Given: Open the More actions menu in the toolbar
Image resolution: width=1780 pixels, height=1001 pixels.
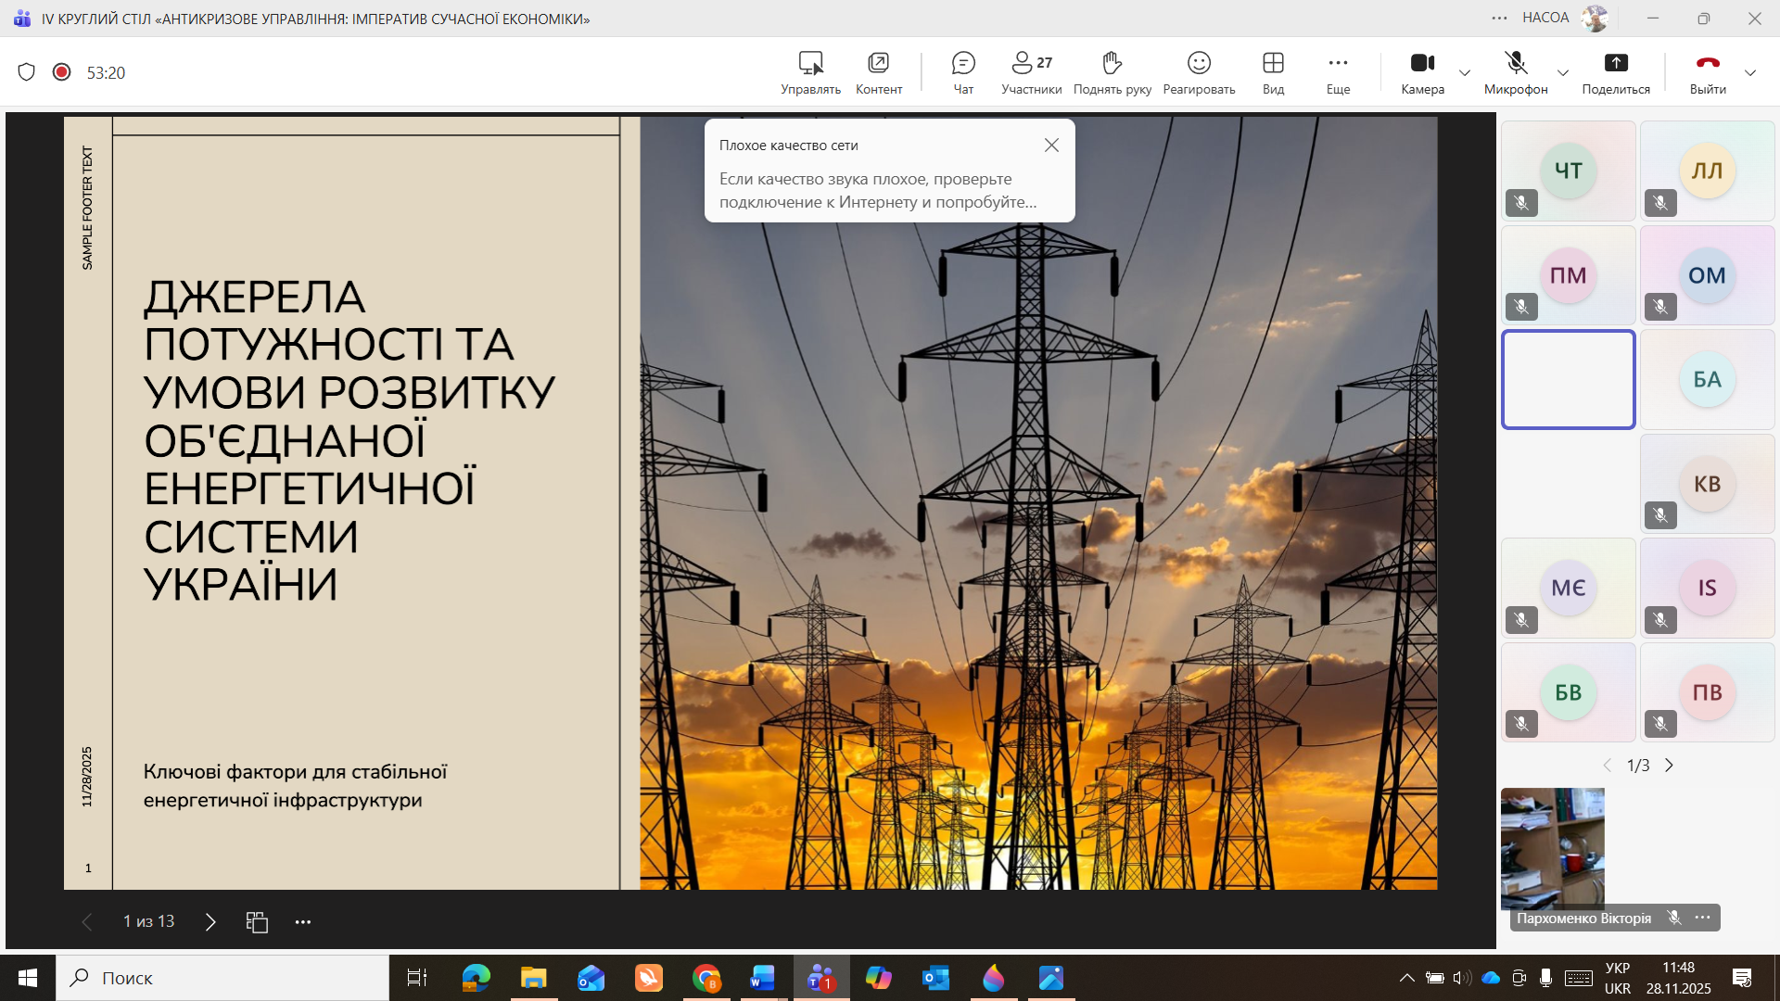Looking at the screenshot, I should pos(1338,72).
